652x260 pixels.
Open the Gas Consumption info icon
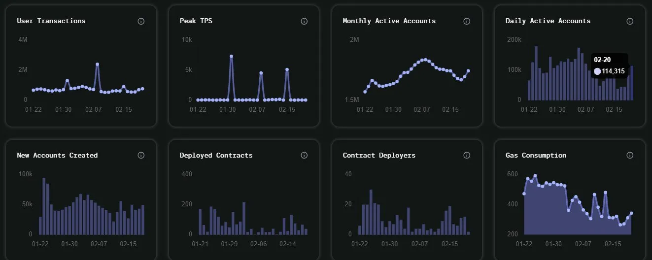(630, 155)
